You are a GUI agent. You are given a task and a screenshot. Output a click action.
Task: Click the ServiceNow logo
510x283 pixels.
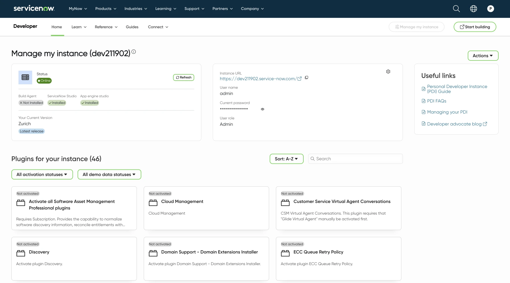pyautogui.click(x=34, y=9)
